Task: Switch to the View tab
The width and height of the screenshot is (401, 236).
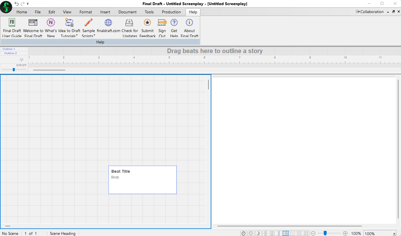Action: [x=67, y=12]
